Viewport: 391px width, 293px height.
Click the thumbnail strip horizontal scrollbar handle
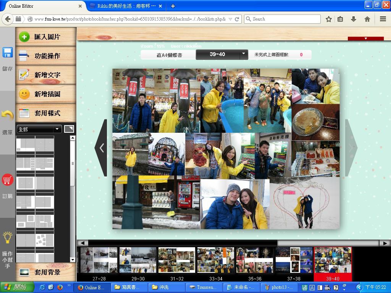point(328,243)
